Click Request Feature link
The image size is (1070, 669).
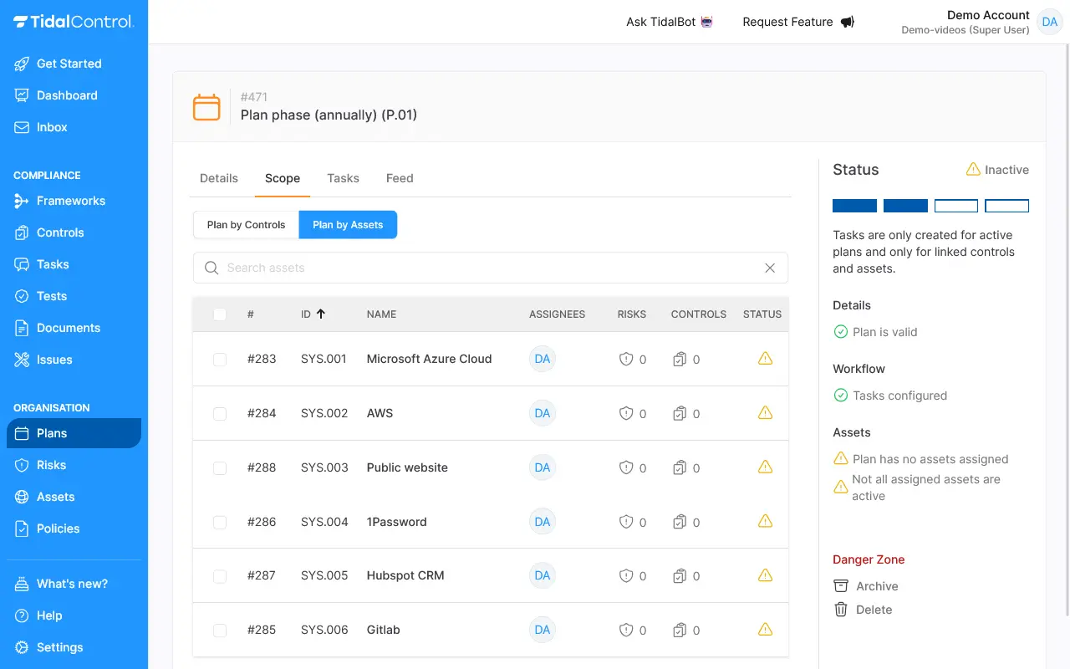click(798, 22)
